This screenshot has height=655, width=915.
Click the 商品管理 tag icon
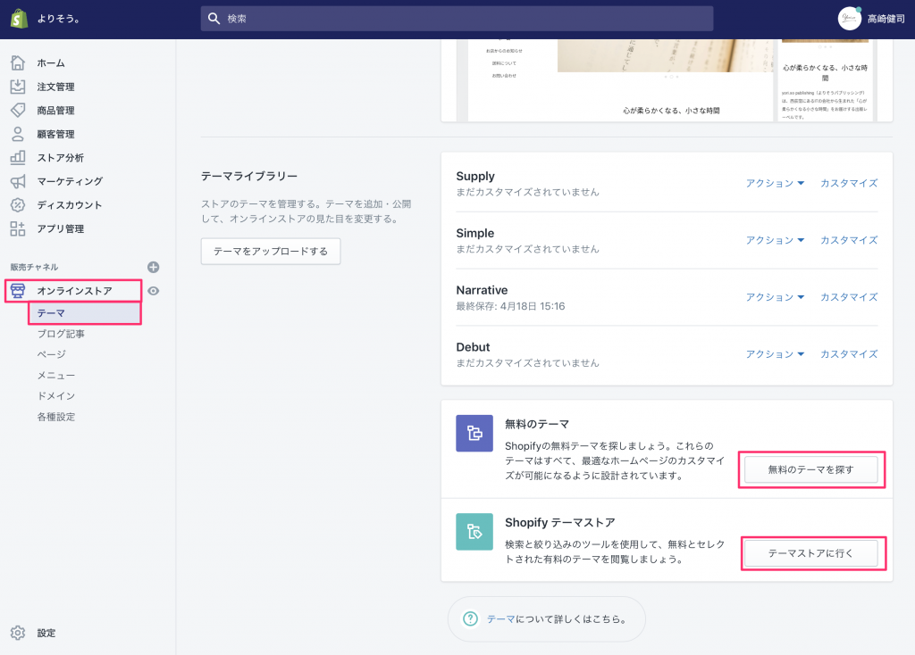point(18,110)
